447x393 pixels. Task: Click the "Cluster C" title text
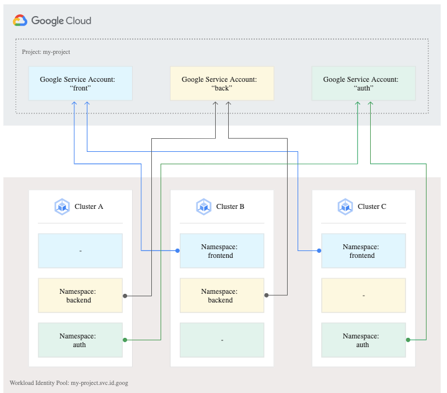coord(372,206)
